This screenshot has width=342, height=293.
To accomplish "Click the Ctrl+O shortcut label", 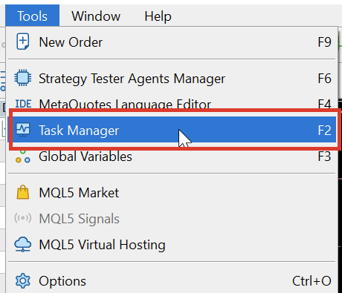I will click(x=312, y=281).
